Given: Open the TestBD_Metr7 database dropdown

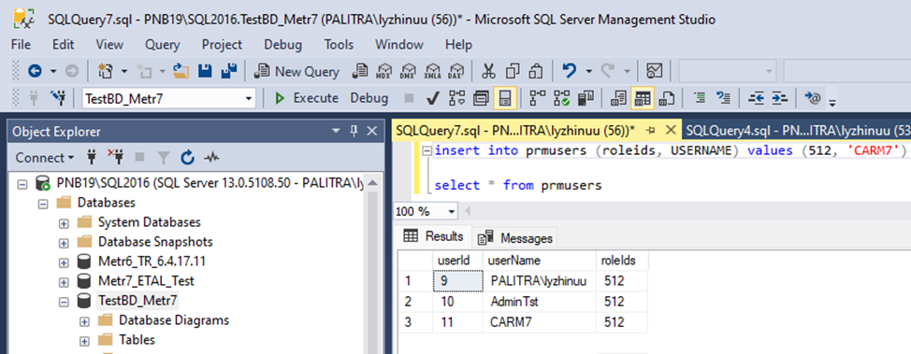Looking at the screenshot, I should [x=249, y=99].
